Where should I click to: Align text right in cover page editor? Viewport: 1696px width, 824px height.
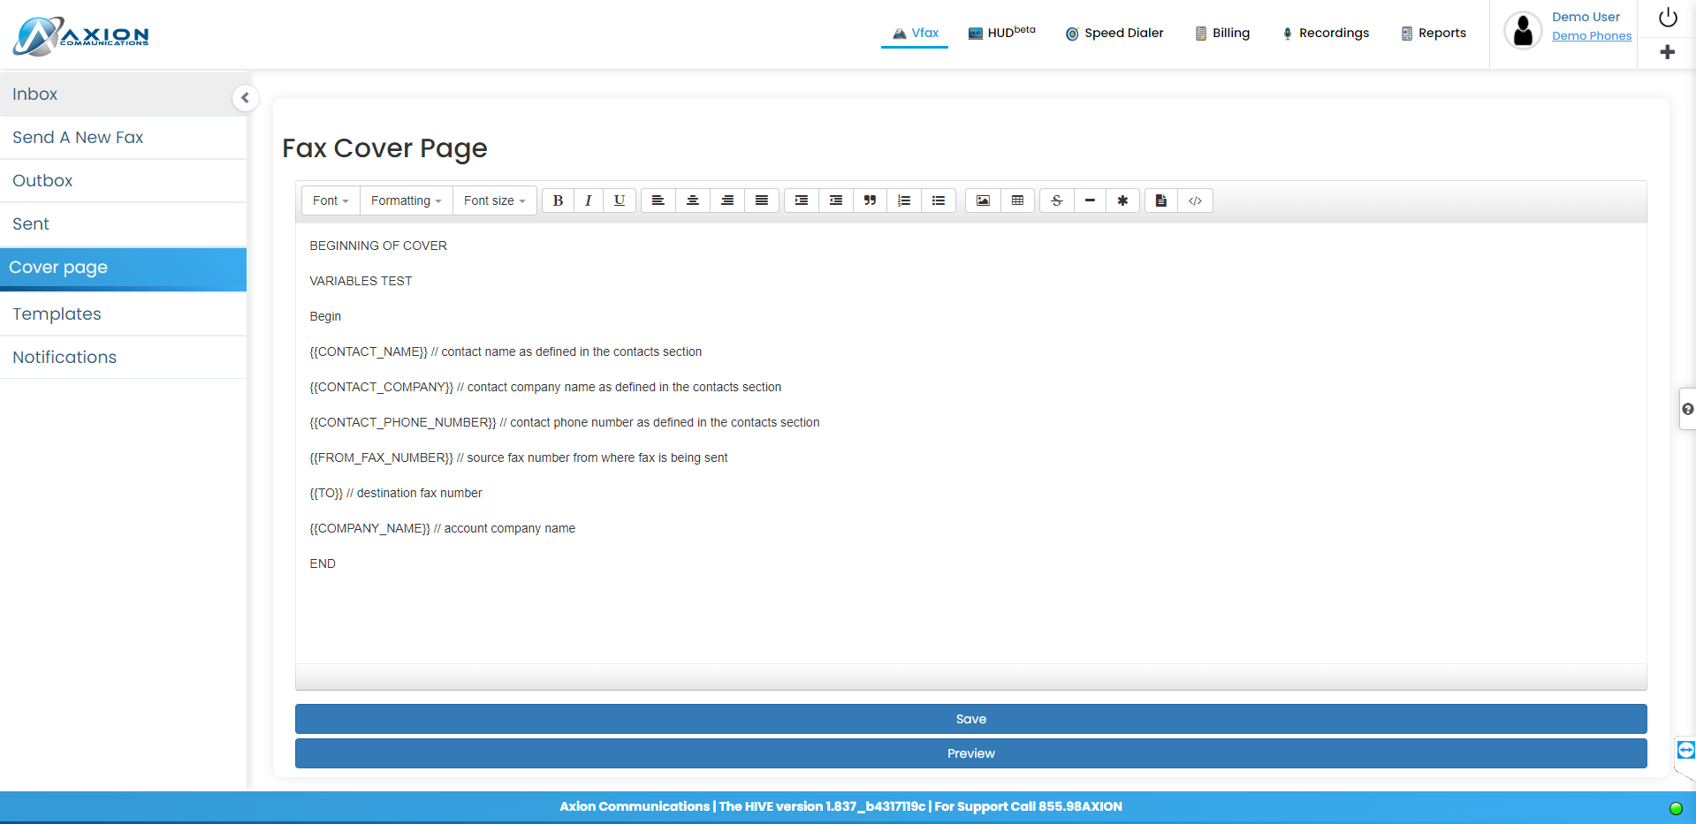pos(727,200)
